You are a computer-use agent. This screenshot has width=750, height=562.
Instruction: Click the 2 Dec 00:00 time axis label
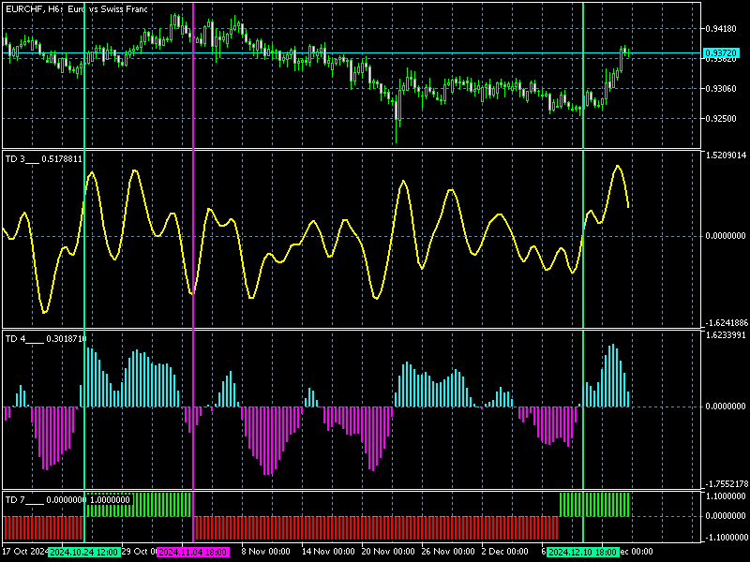[505, 552]
